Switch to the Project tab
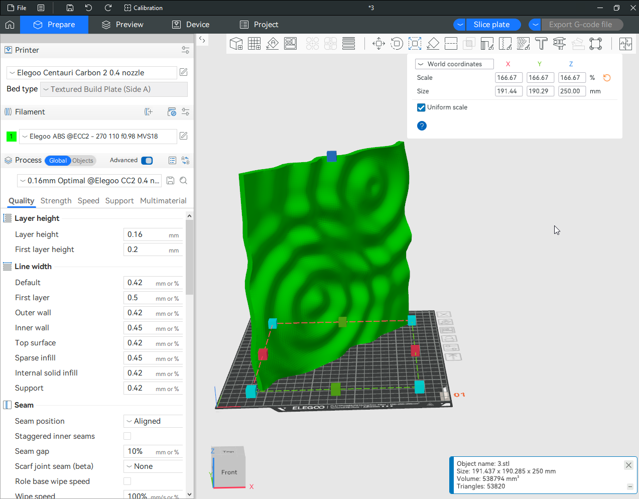The image size is (639, 499). pos(259,25)
